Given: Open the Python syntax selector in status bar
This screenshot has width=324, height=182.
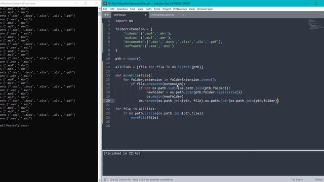Looking at the screenshot, I should click(x=319, y=179).
